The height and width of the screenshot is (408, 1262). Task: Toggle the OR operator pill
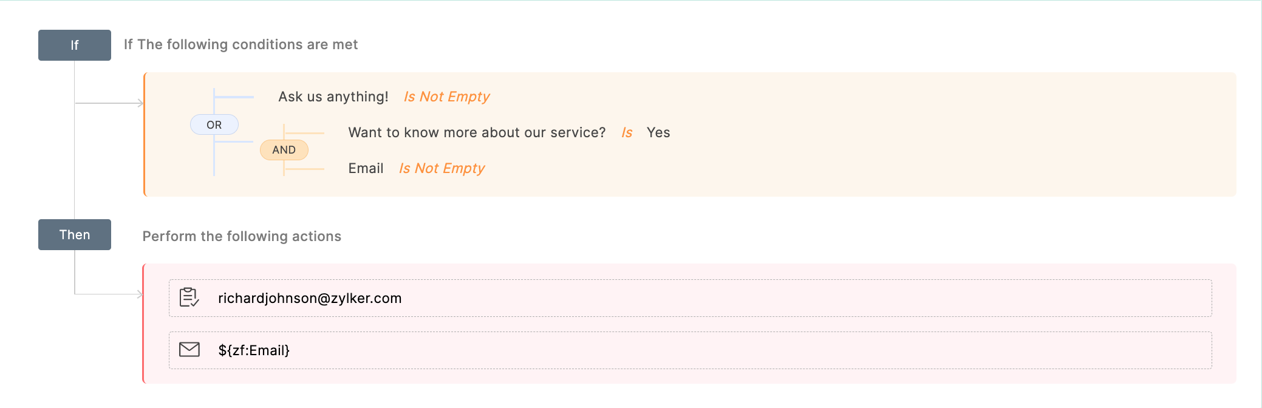(x=214, y=124)
